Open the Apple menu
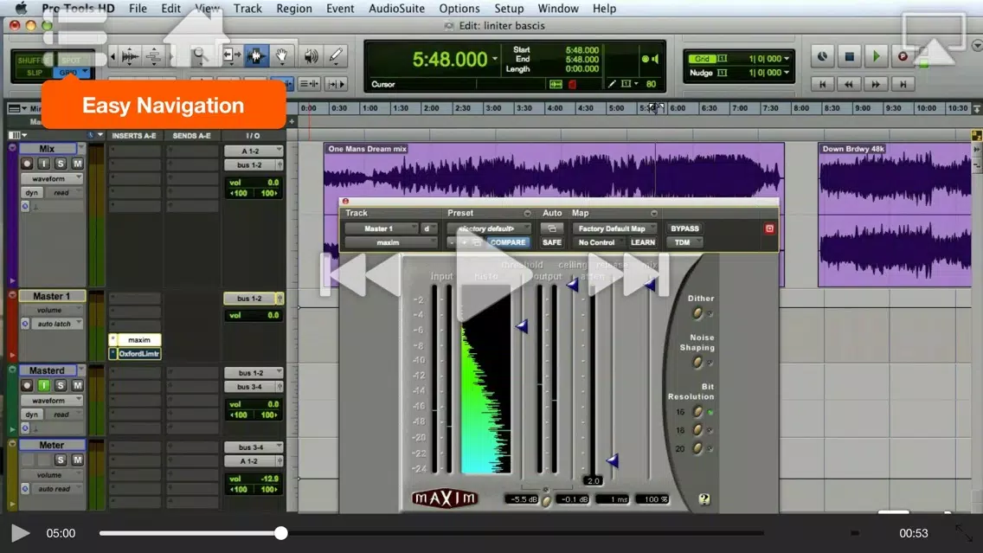Viewport: 983px width, 553px height. pos(21,8)
